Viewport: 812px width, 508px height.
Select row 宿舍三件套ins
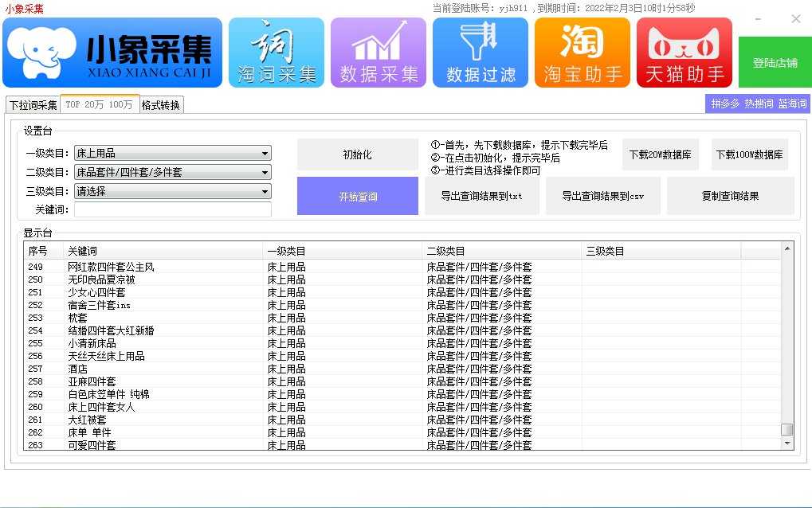pos(402,305)
